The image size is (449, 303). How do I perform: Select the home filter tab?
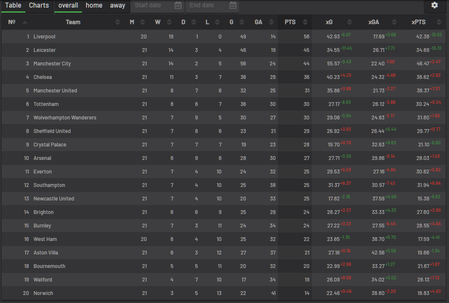[x=94, y=5]
